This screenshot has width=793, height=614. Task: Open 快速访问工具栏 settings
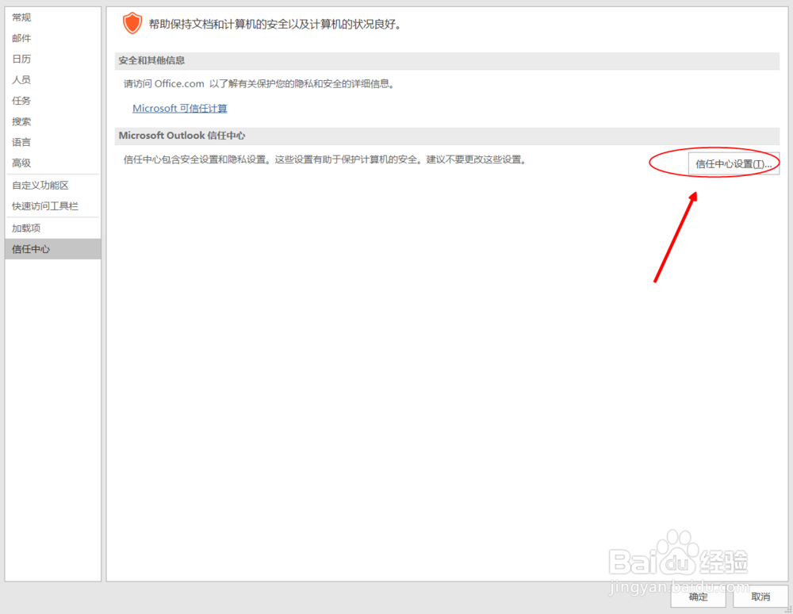52,205
